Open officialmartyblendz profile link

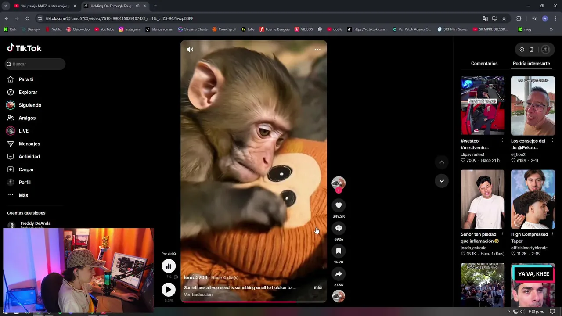coord(529,248)
